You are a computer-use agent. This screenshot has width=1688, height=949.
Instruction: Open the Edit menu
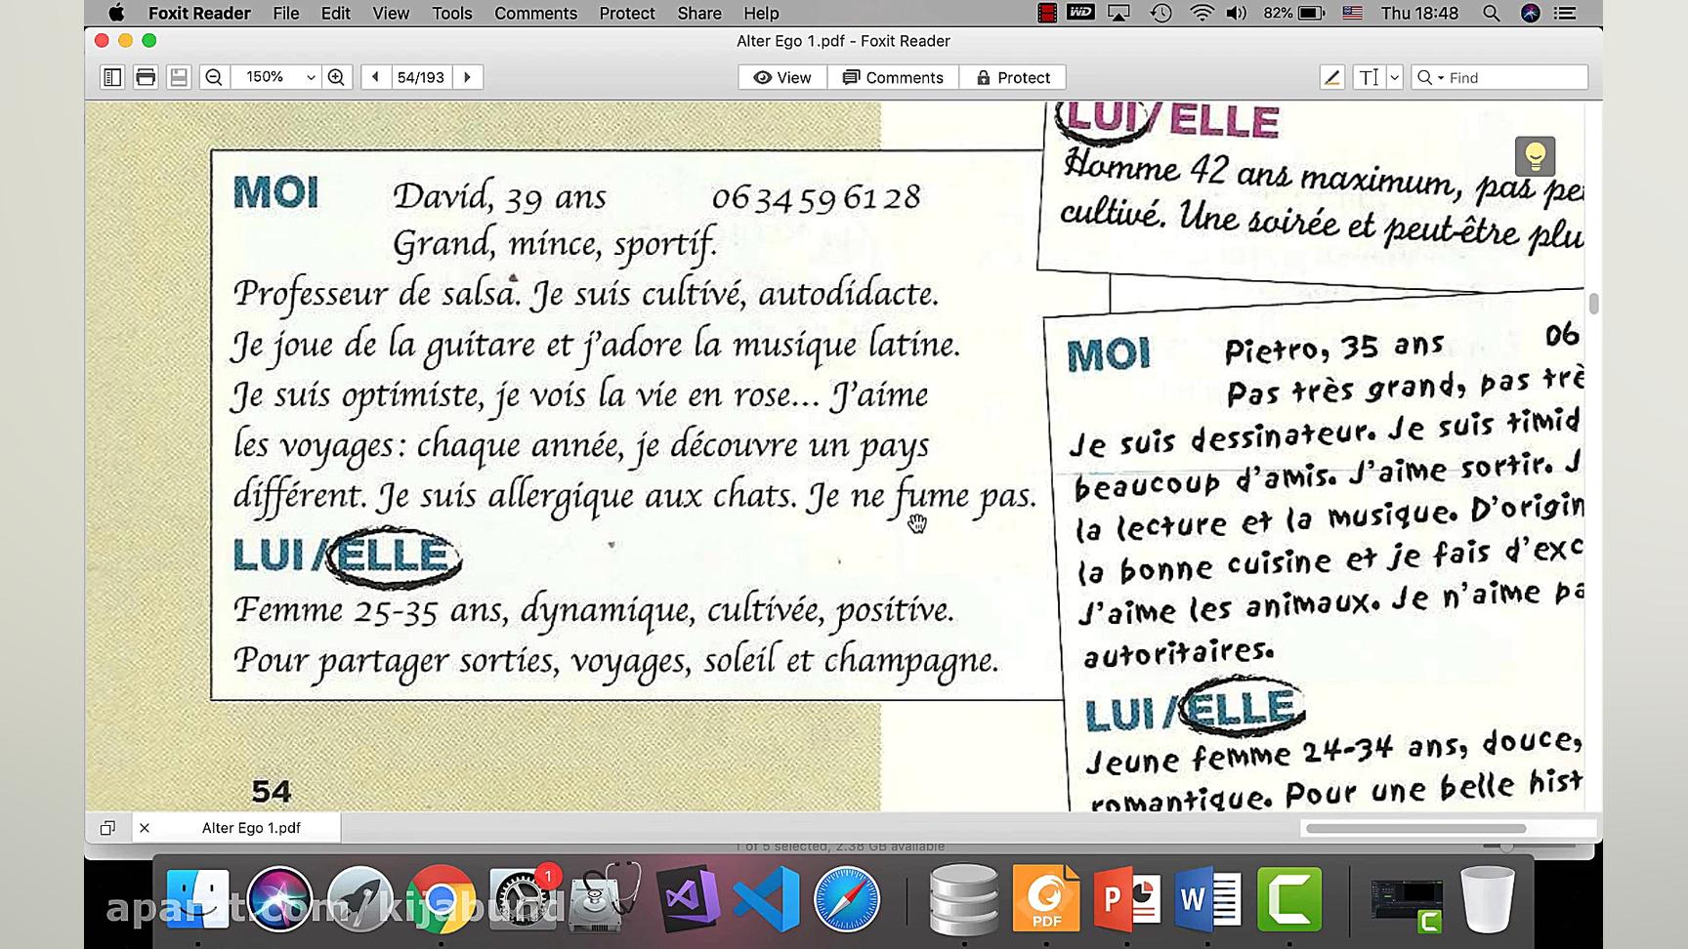[336, 13]
